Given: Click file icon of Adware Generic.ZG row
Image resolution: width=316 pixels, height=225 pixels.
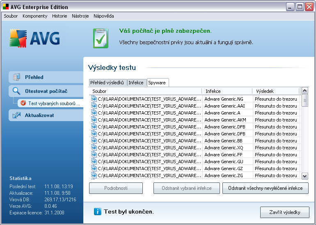Looking at the screenshot, I should [x=94, y=175].
